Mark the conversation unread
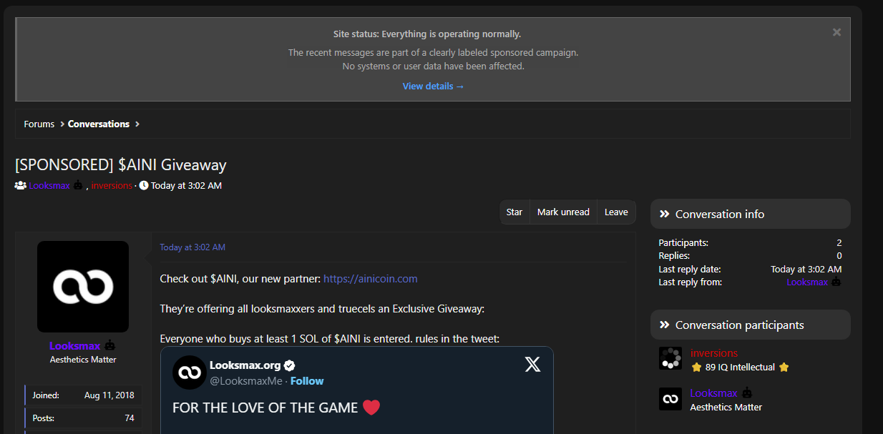883x434 pixels. pos(563,212)
